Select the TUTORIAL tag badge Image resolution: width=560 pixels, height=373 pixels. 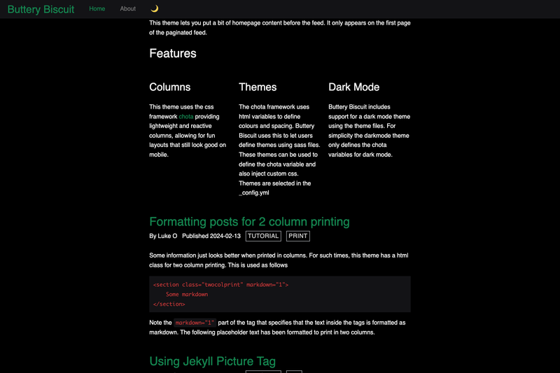[263, 236]
